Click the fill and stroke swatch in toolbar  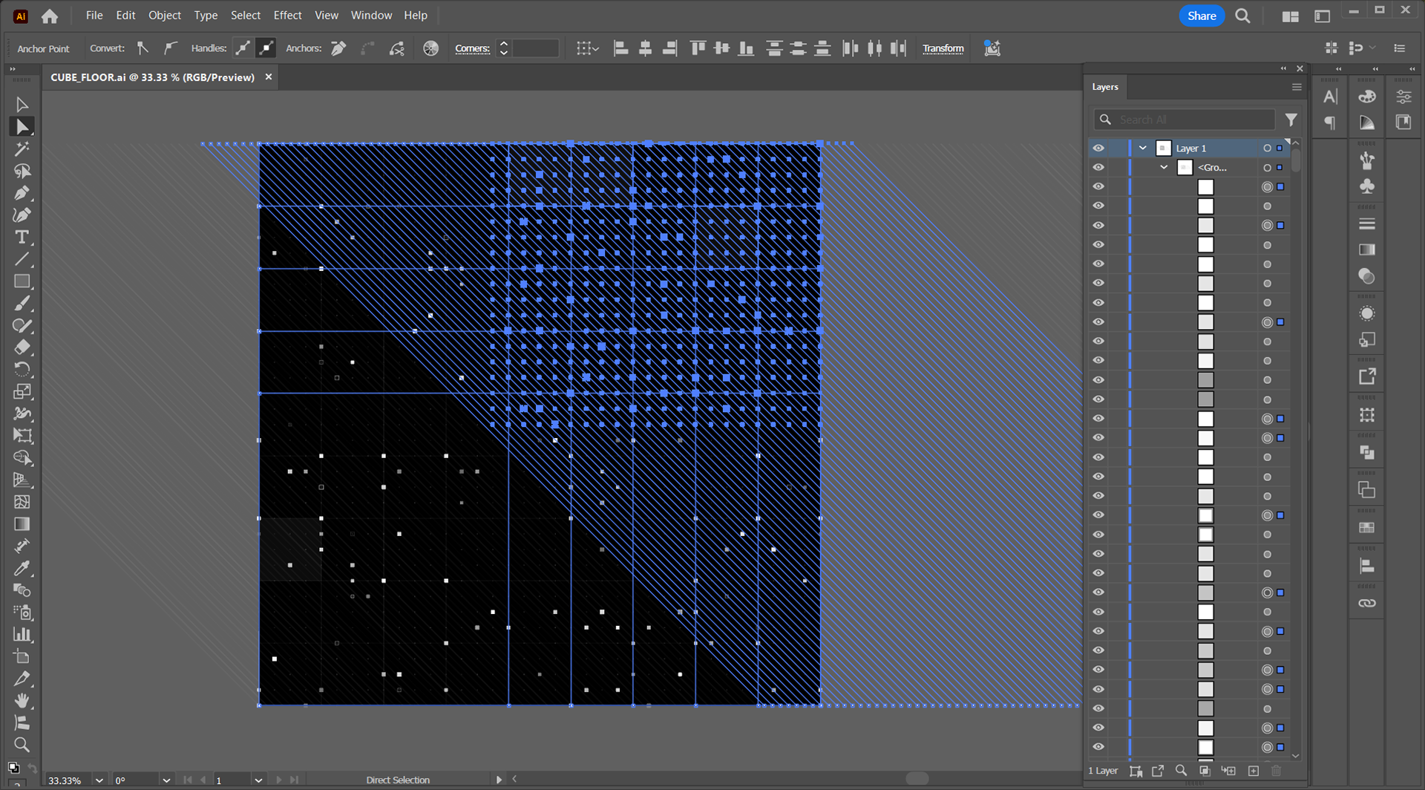click(14, 768)
